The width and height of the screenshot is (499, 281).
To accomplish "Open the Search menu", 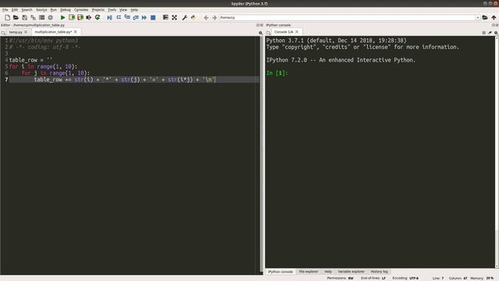I will (27, 10).
